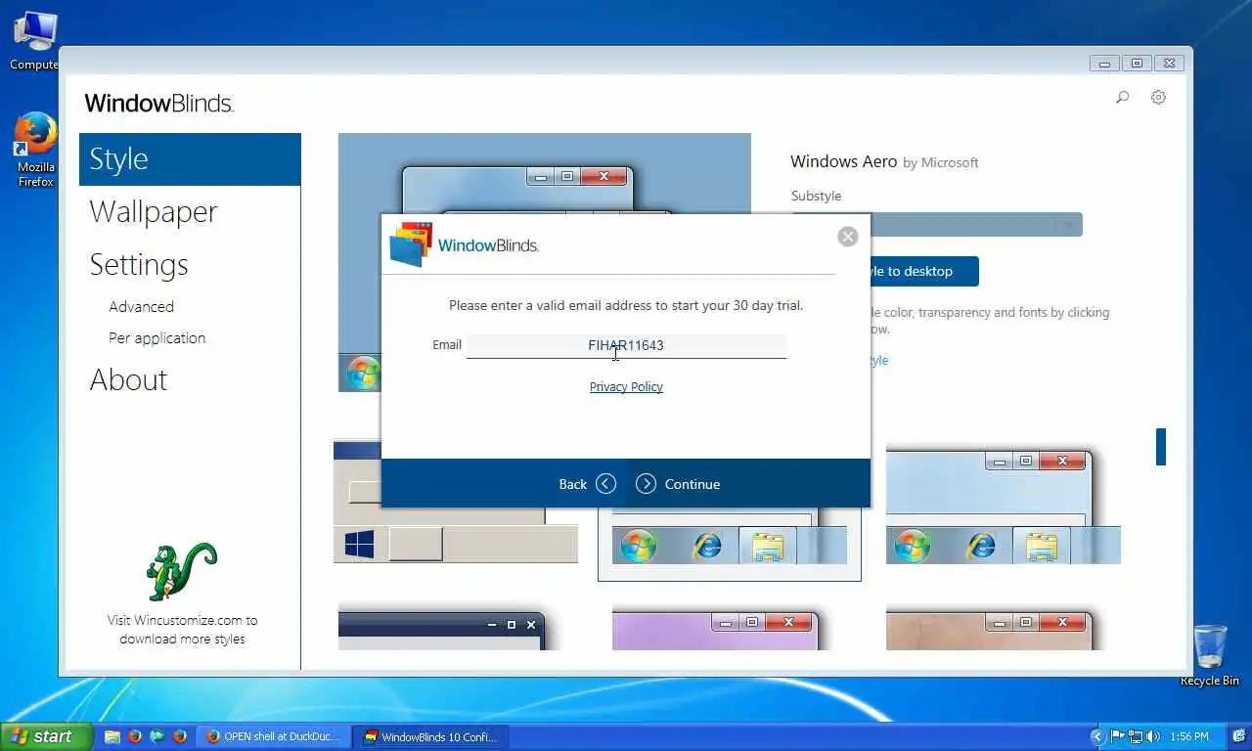Select the light blue style thumbnail at right
The height and width of the screenshot is (751, 1252).
(1003, 507)
